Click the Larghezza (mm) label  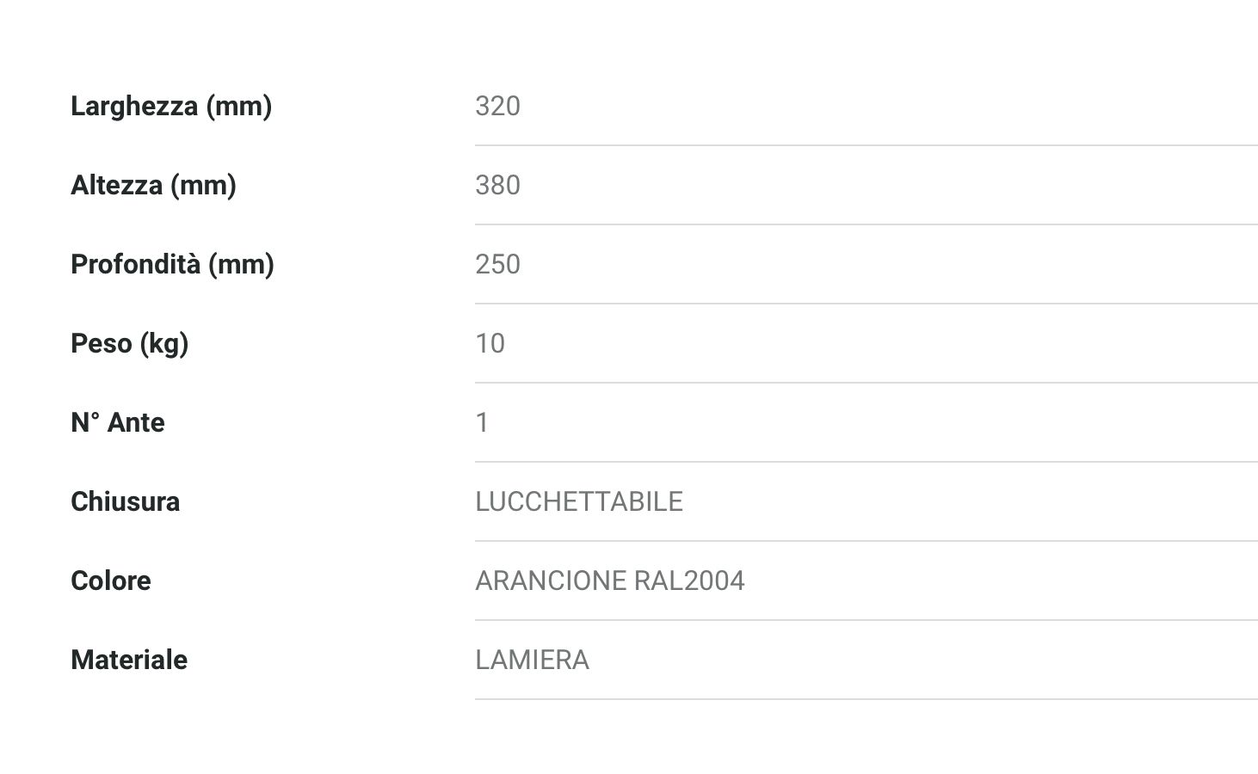[x=170, y=106]
